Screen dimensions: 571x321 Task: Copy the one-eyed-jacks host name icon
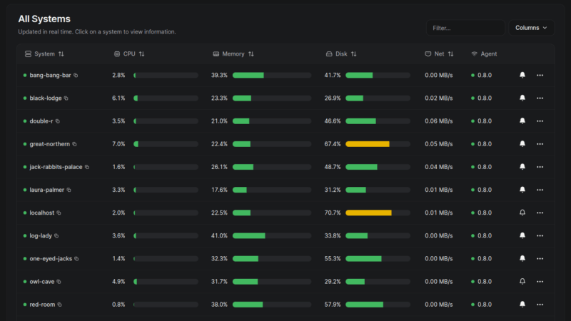pyautogui.click(x=76, y=258)
